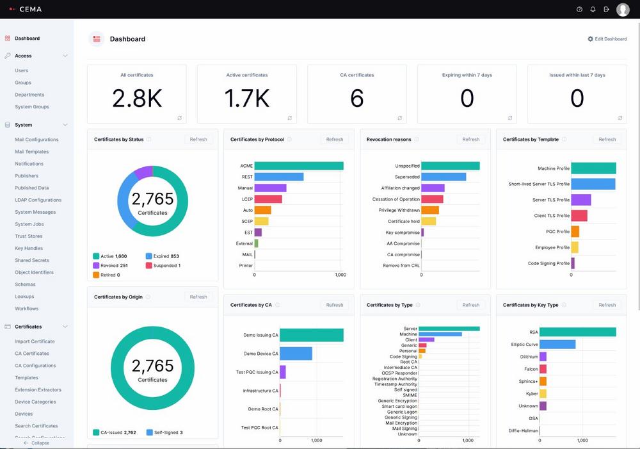The height and width of the screenshot is (449, 640).
Task: Click info icon next to Certificates by Status
Action: point(148,140)
